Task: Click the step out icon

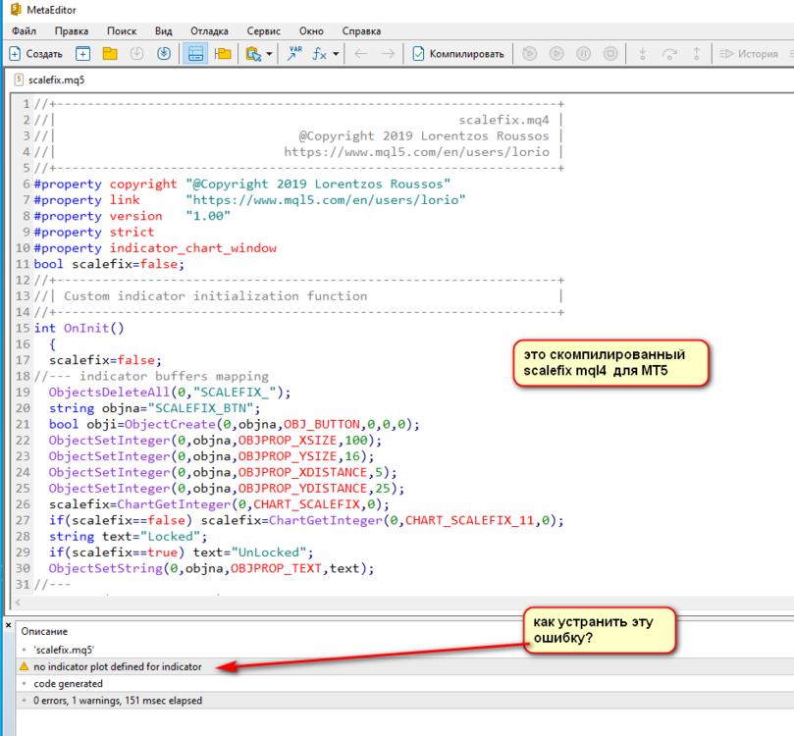Action: tap(697, 54)
